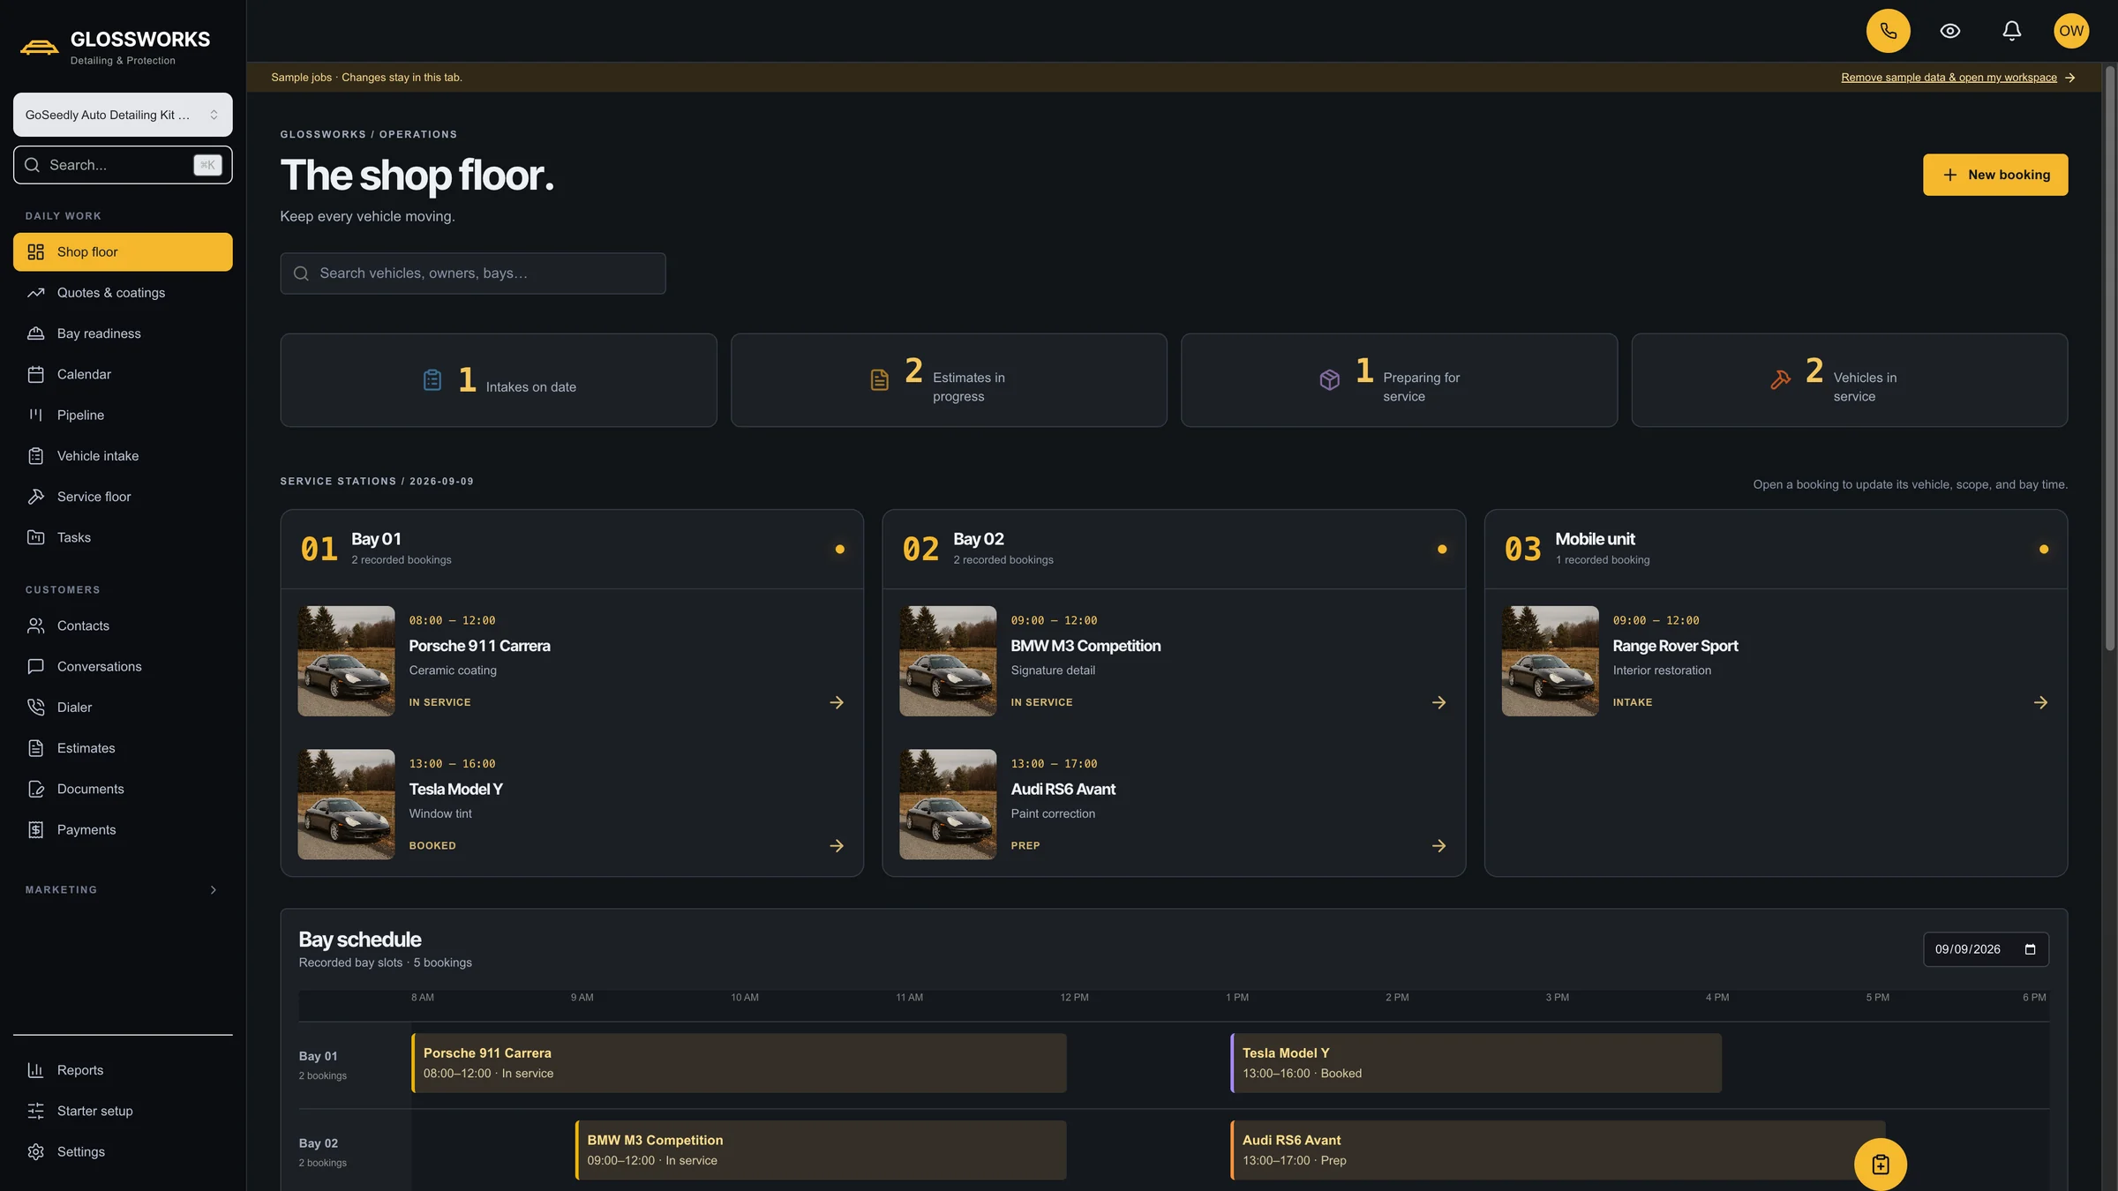Click the phone call icon in header
Image resolution: width=2118 pixels, height=1191 pixels.
click(x=1888, y=31)
